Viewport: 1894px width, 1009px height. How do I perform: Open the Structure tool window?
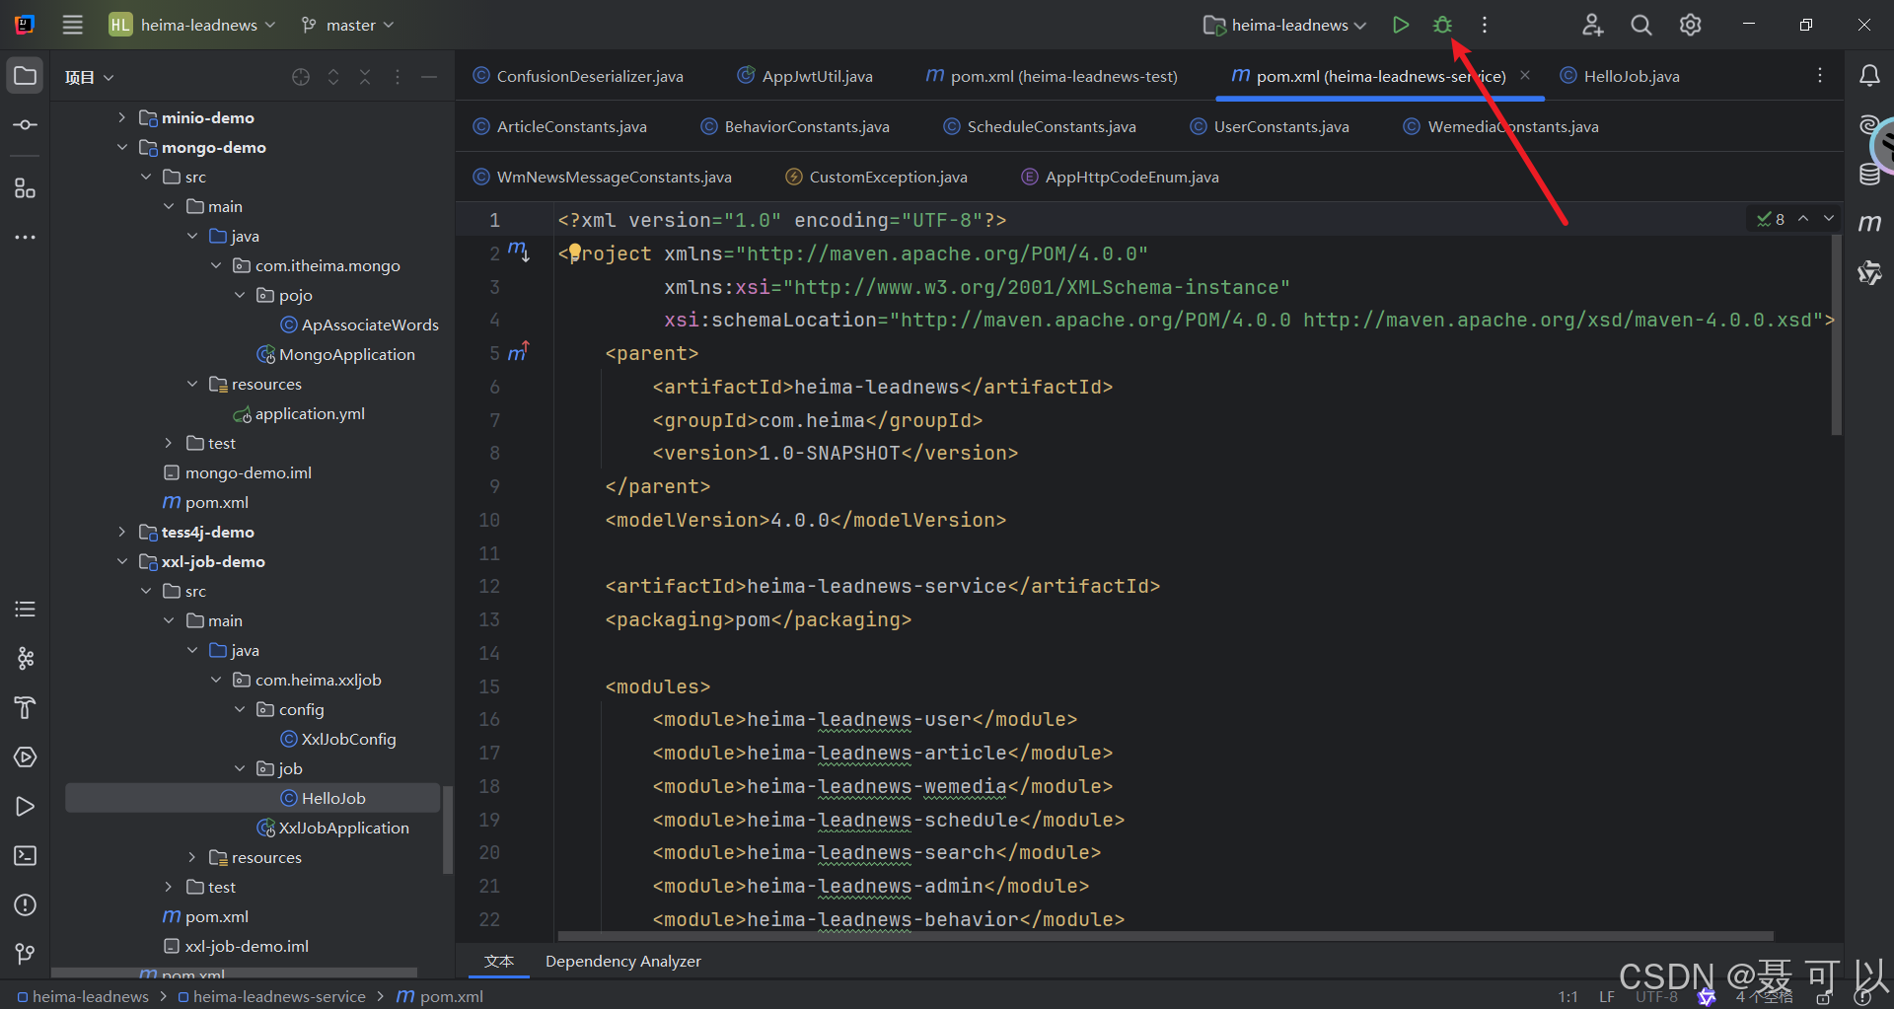tap(26, 187)
